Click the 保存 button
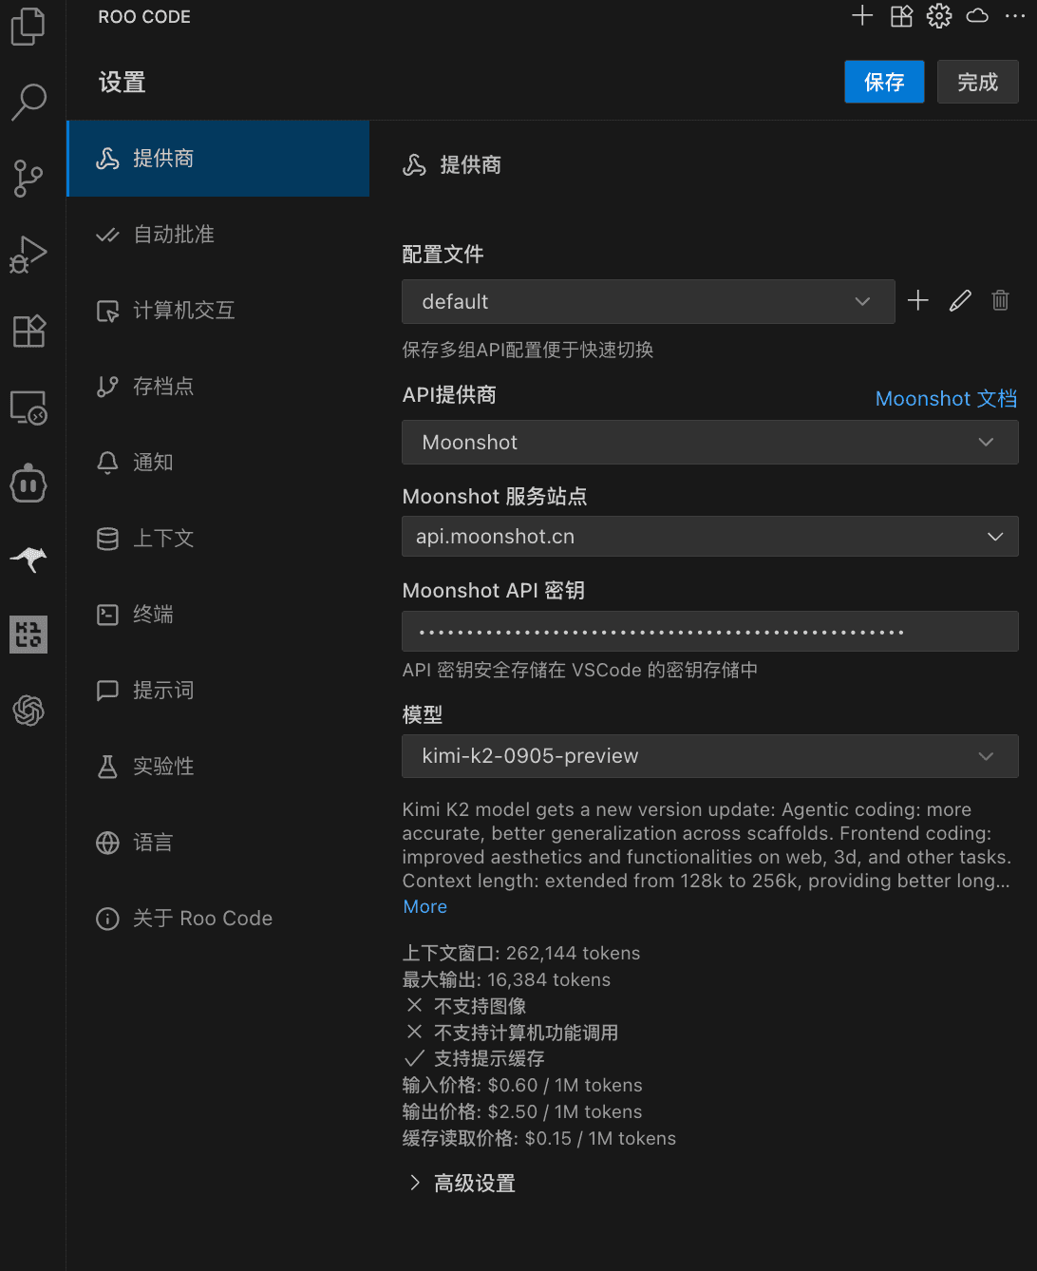This screenshot has width=1037, height=1271. tap(883, 82)
